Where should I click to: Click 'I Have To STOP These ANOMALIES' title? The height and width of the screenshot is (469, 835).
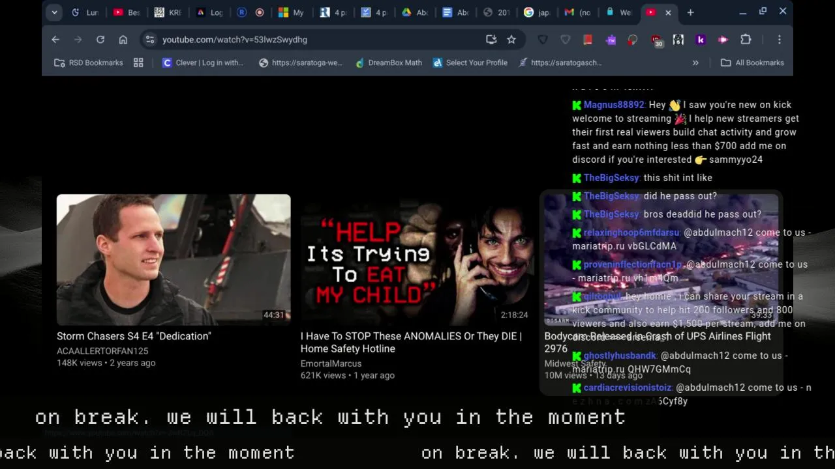click(x=411, y=343)
